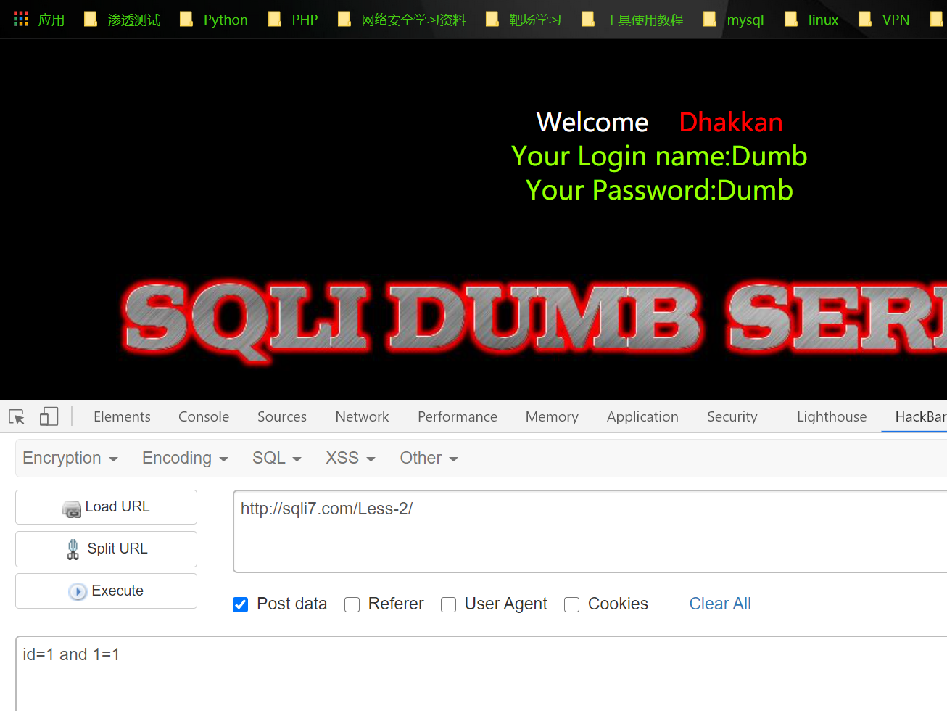Image resolution: width=947 pixels, height=711 pixels.
Task: Open the PHP bookmarks folder
Action: click(293, 20)
